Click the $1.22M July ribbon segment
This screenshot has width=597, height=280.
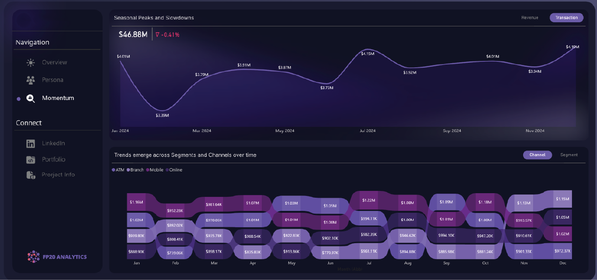coord(369,200)
